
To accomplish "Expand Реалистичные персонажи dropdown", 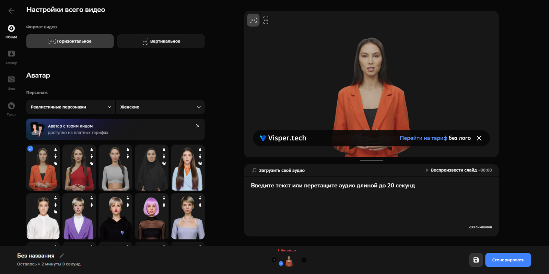I will (x=71, y=107).
